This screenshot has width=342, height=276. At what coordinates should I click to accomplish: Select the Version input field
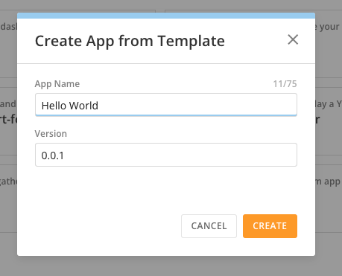(x=166, y=155)
